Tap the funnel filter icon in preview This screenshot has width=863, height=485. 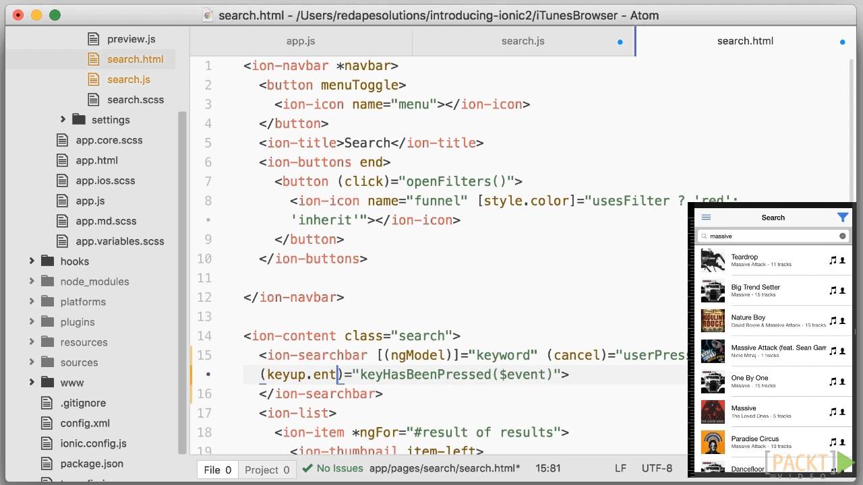pos(842,217)
